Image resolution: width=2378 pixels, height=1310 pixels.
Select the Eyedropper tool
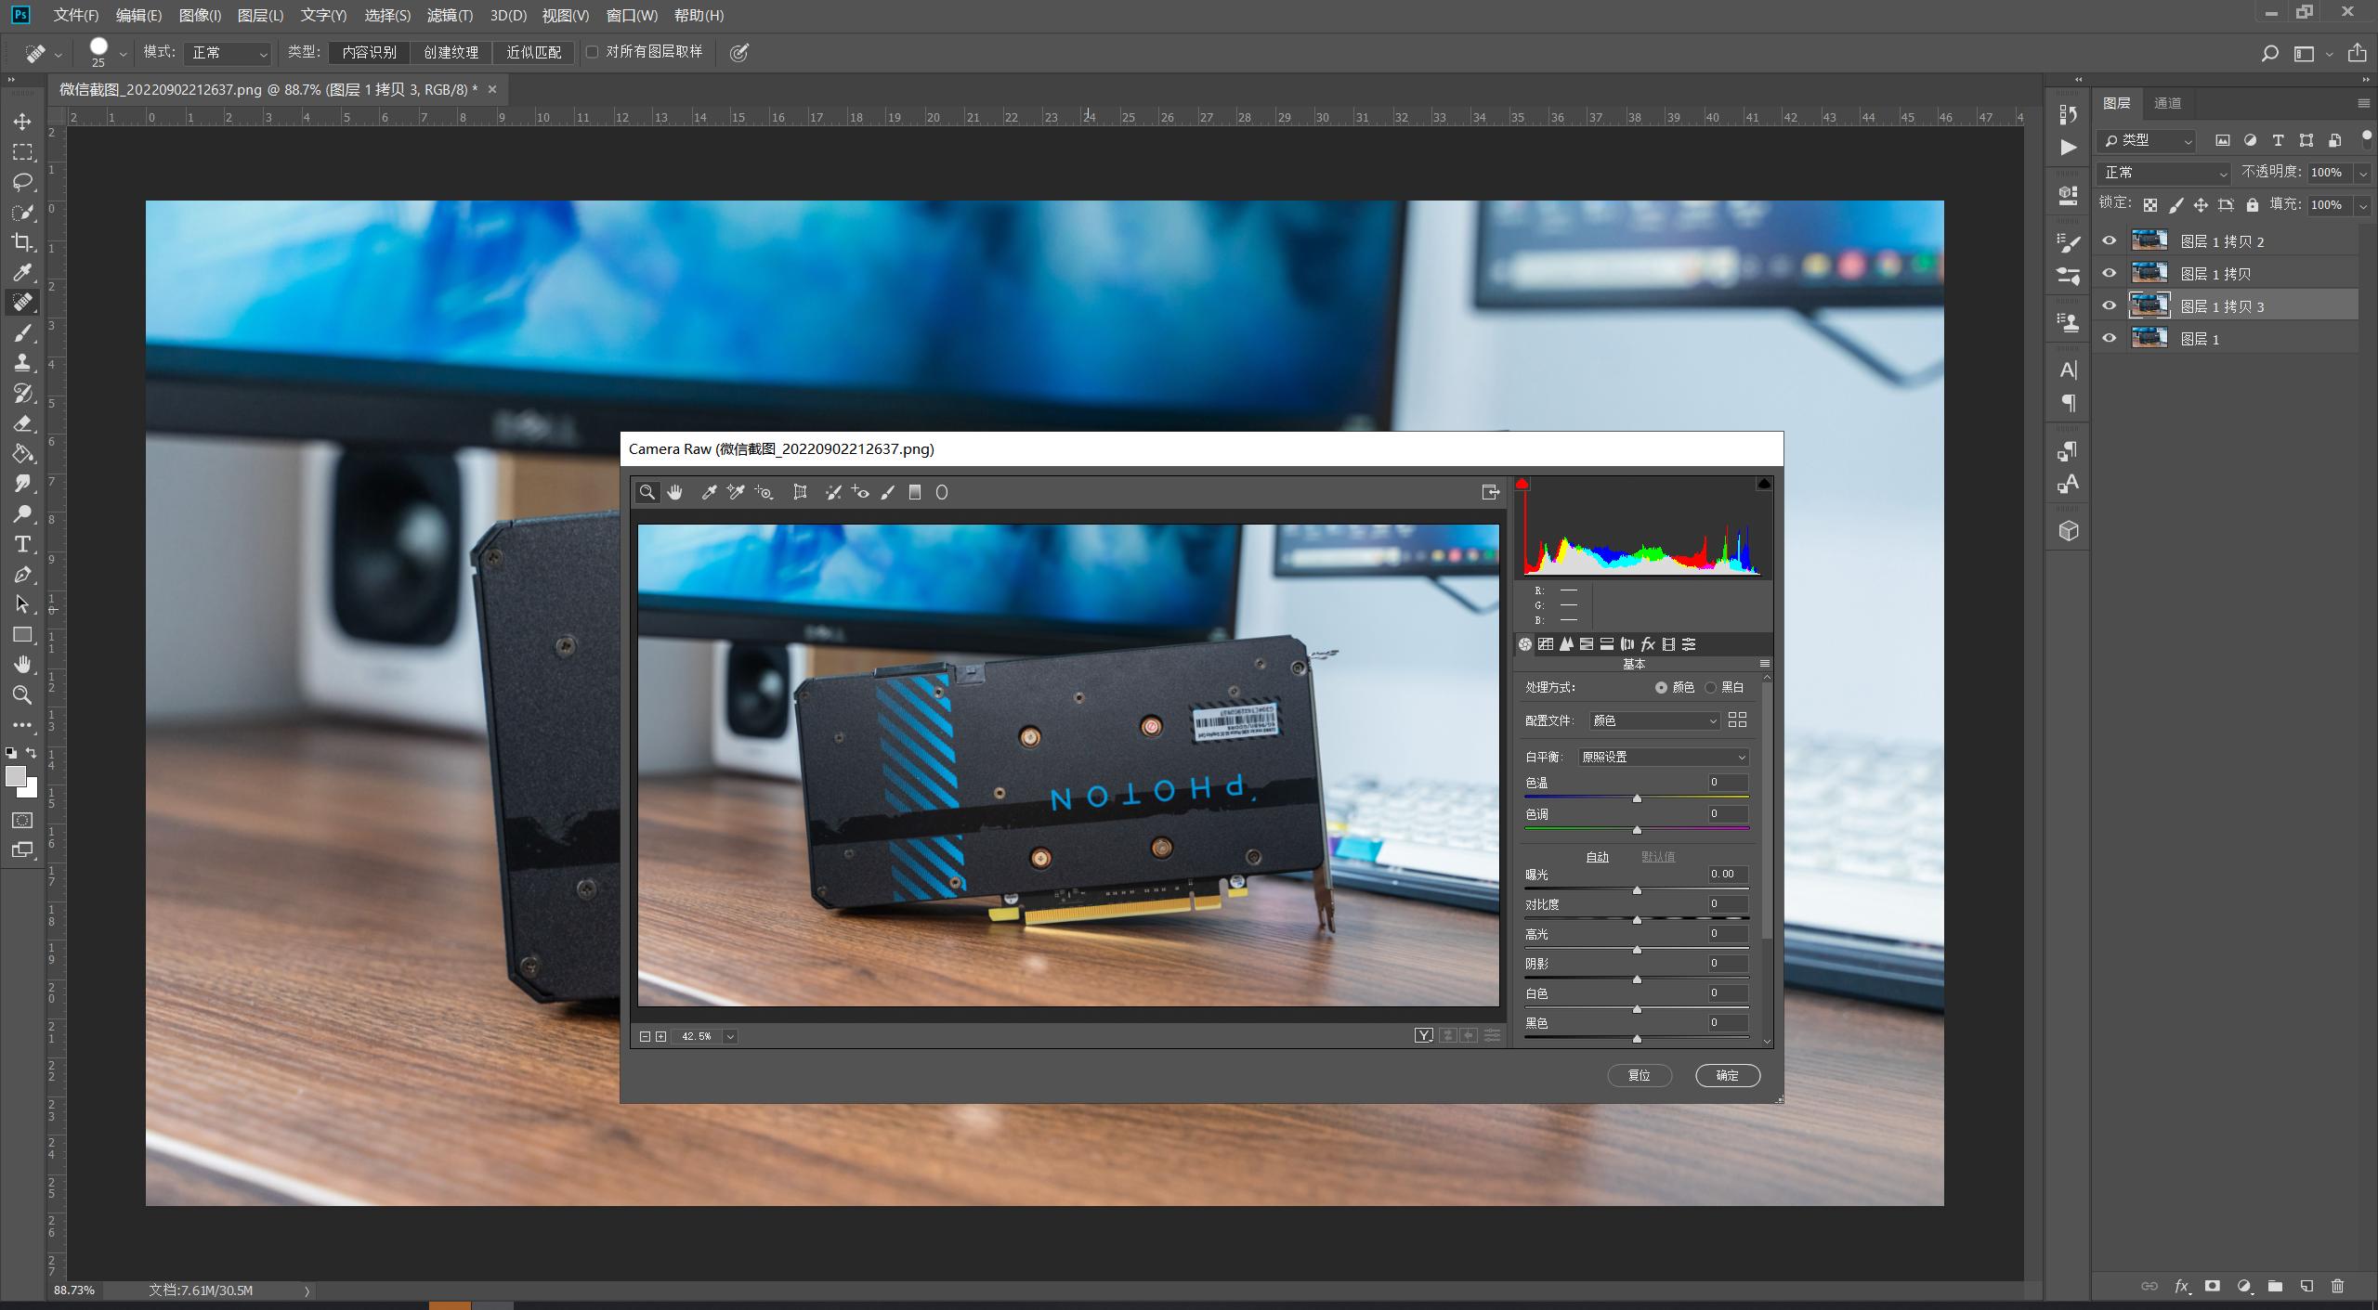22,272
